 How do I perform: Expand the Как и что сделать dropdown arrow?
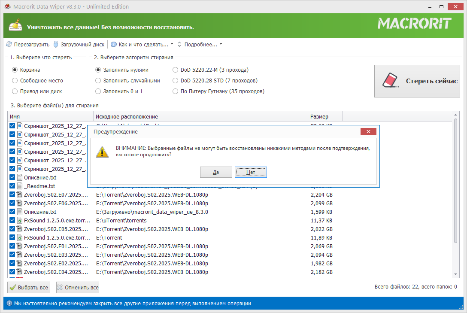(172, 44)
